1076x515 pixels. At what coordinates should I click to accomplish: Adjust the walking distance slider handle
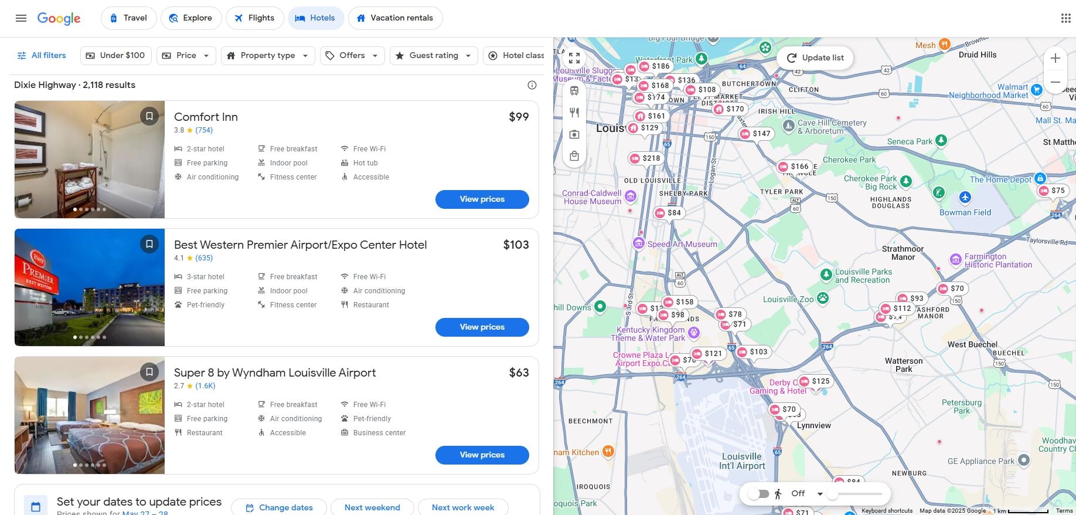click(x=832, y=494)
